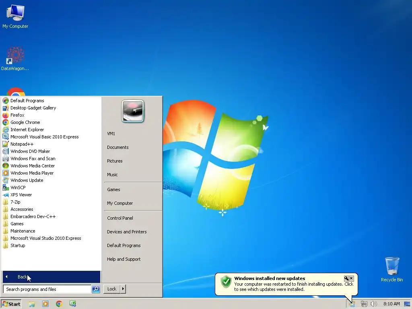The image size is (412, 309).
Task: Go Back to the main Start menu
Action: 51,277
